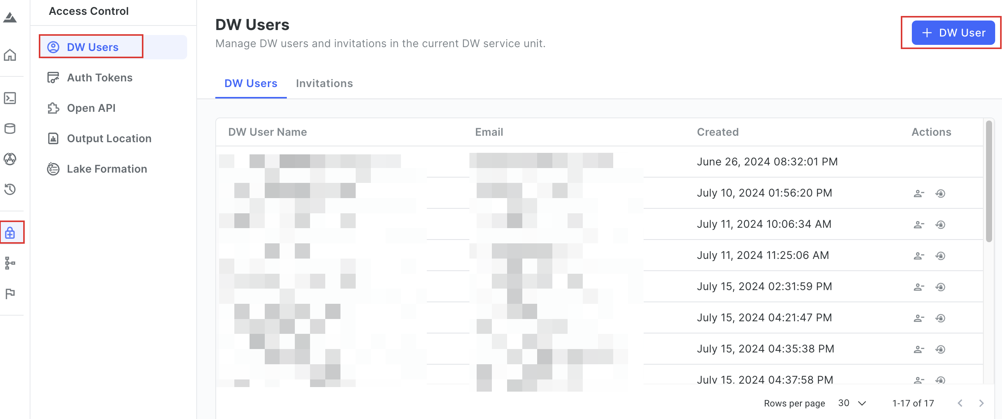The width and height of the screenshot is (1002, 419).
Task: Click the query history clock icon
Action: click(x=10, y=189)
